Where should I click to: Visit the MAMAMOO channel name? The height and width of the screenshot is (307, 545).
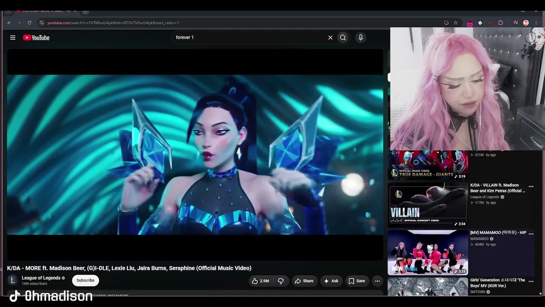click(x=479, y=239)
